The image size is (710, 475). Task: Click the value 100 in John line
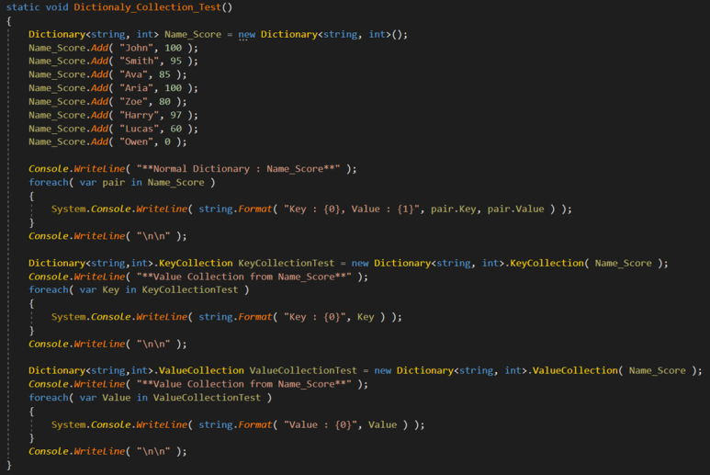(173, 48)
